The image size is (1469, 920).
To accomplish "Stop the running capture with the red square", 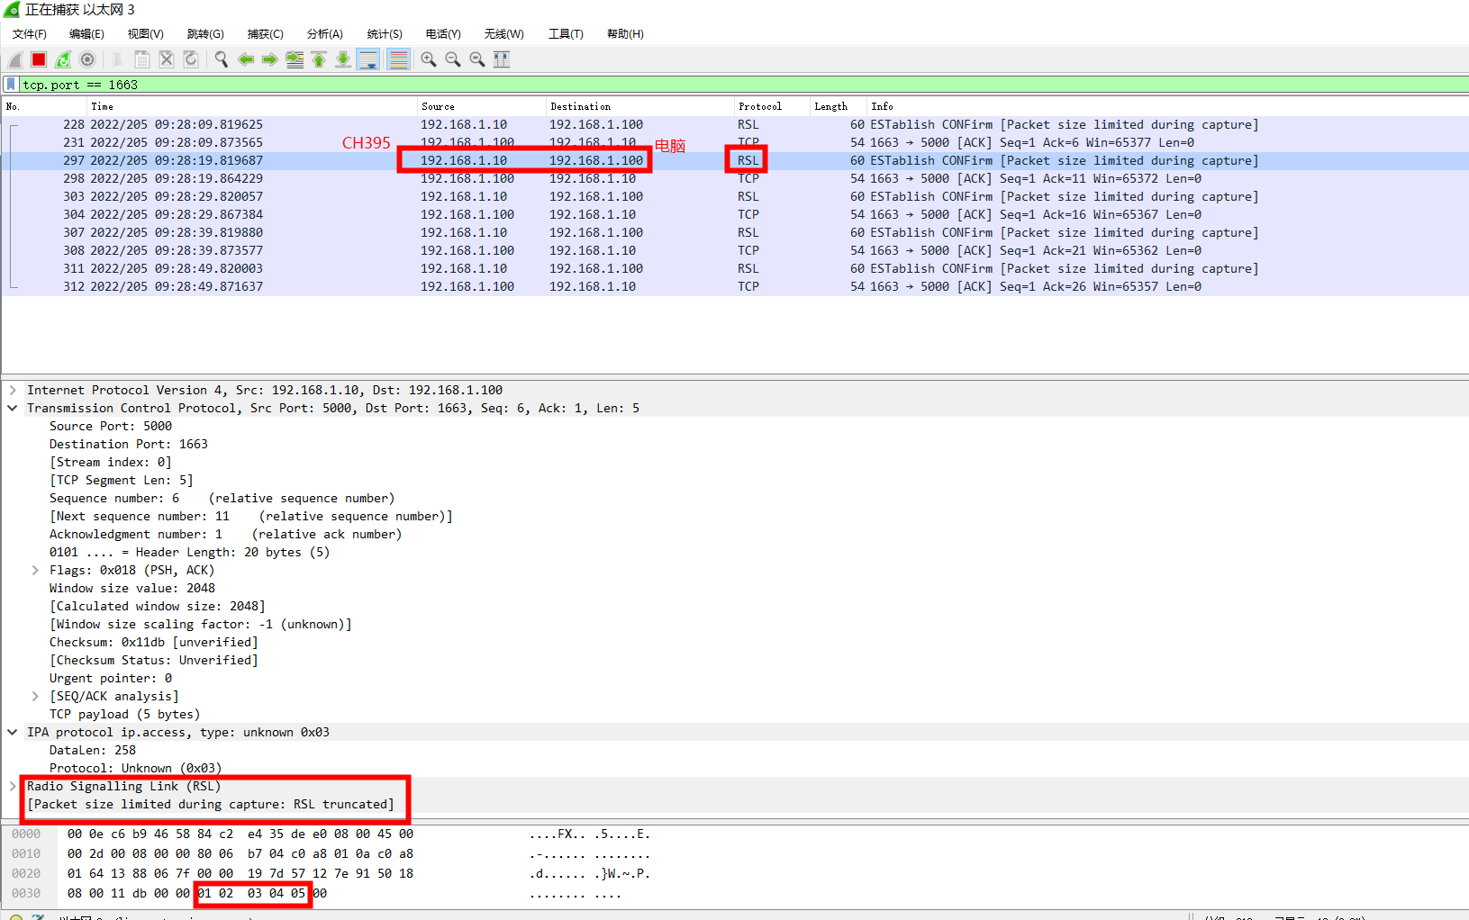I will 39,59.
